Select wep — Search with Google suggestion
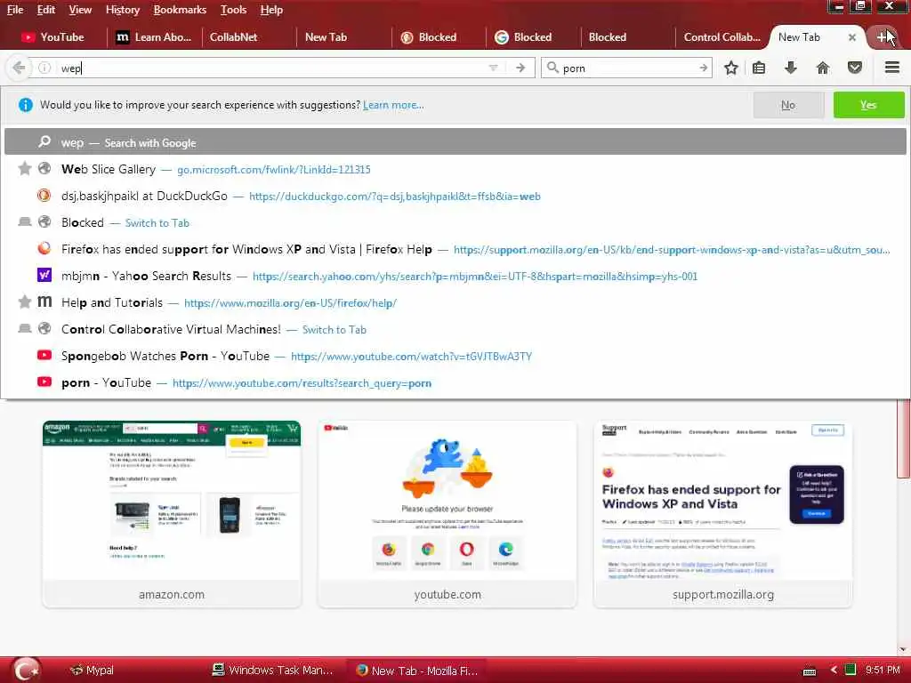The height and width of the screenshot is (683, 911). click(x=455, y=142)
